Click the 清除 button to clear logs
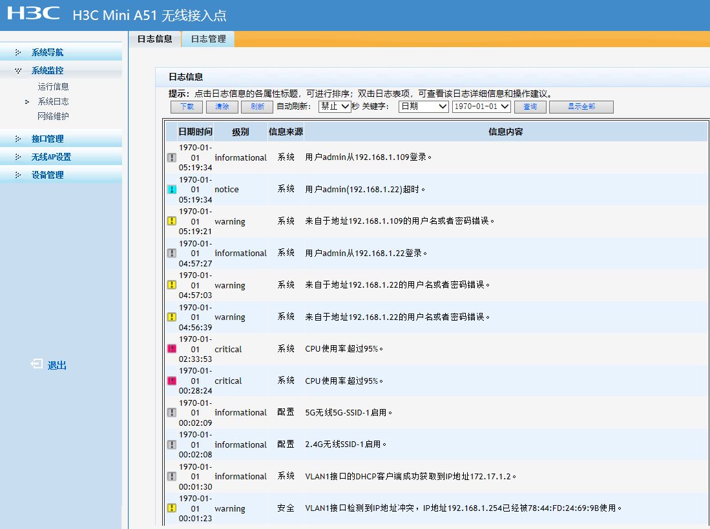710x529 pixels. click(222, 106)
